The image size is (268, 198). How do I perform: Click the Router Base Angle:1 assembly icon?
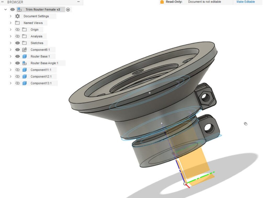tap(24, 63)
